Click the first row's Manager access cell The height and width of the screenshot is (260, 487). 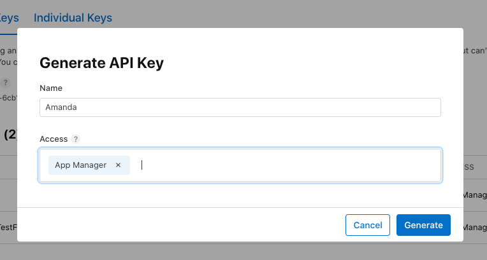tap(475, 195)
